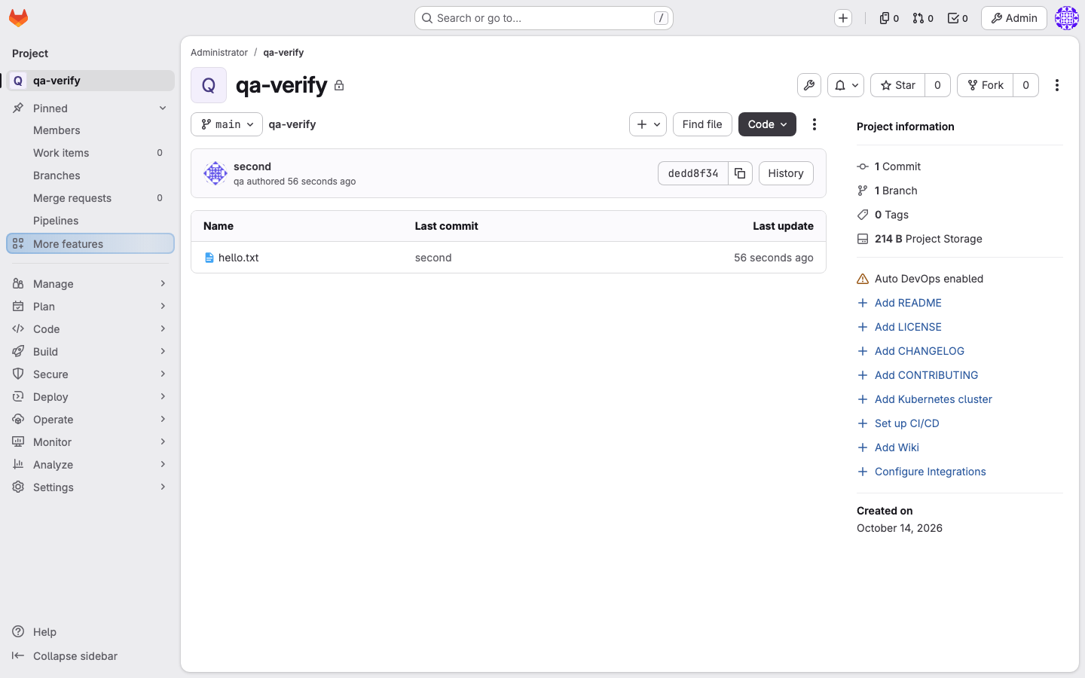
Task: Click More features in the sidebar
Action: pyautogui.click(x=90, y=244)
